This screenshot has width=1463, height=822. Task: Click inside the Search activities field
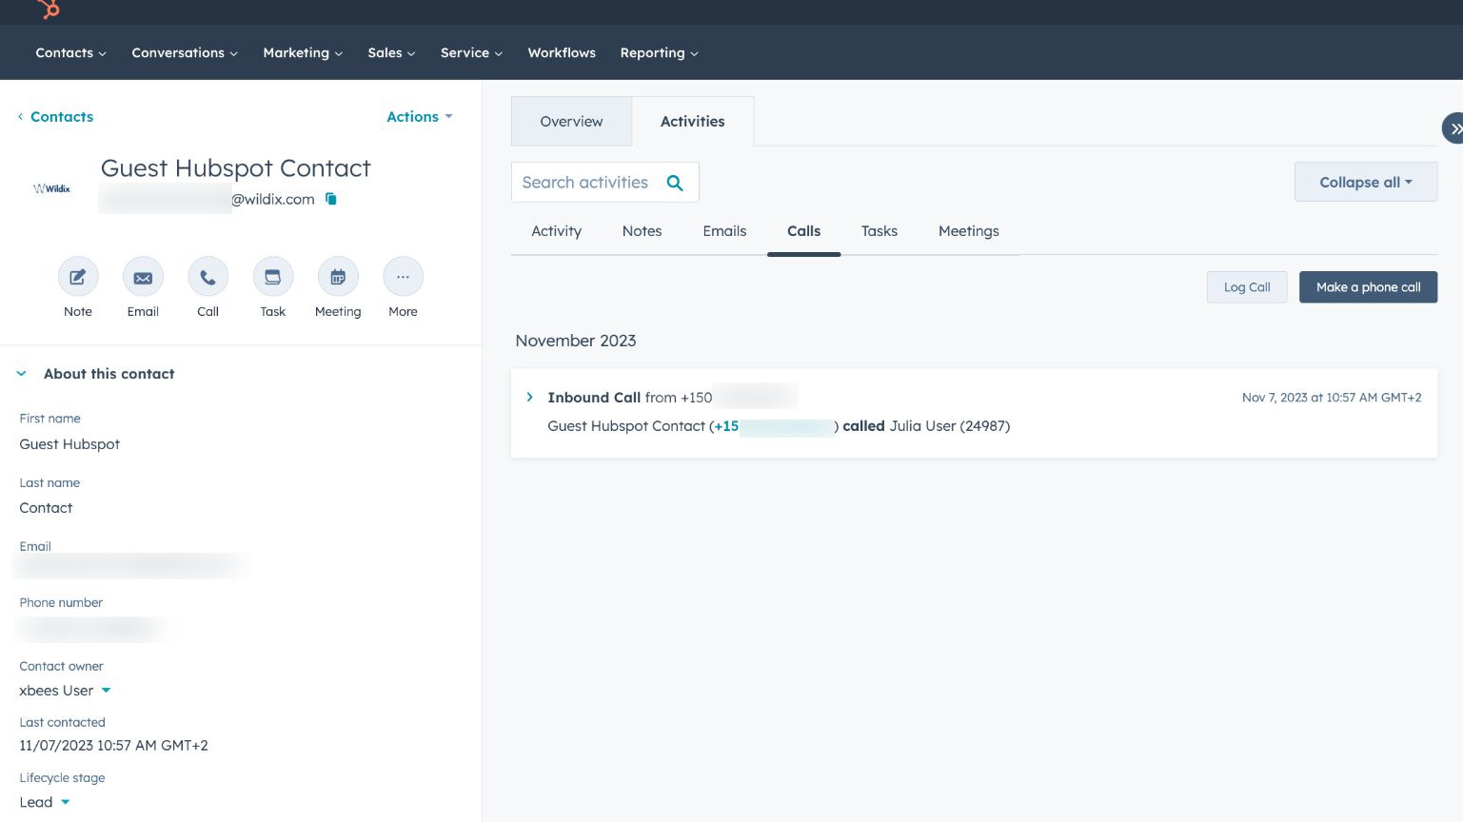590,182
